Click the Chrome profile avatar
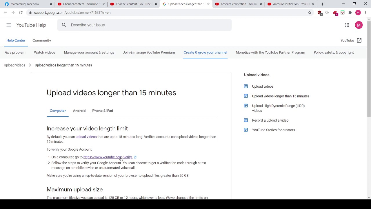This screenshot has height=209, width=371. coord(358,12)
